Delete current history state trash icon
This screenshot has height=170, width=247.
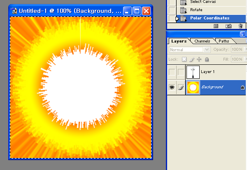pyautogui.click(x=240, y=26)
